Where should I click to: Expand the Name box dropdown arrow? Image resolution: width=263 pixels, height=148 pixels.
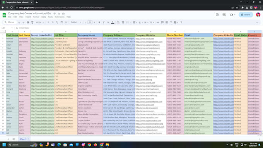12,28
